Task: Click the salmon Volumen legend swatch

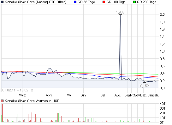Action: (x=2, y=101)
